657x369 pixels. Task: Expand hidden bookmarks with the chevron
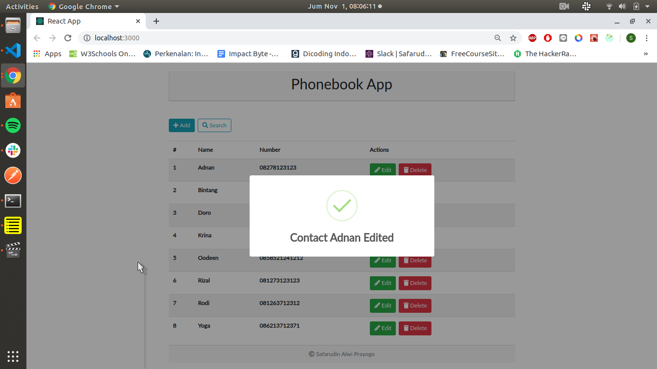[x=645, y=54]
